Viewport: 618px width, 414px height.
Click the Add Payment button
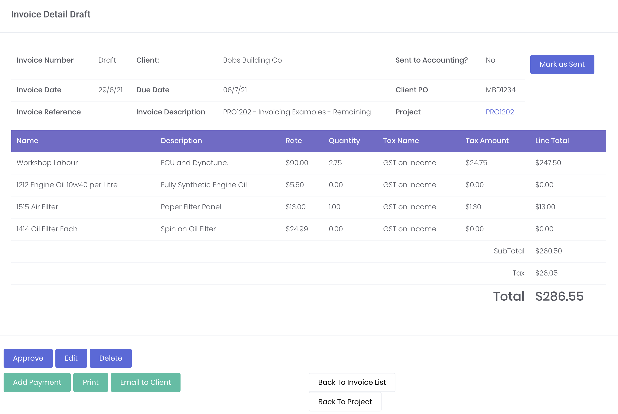(37, 382)
